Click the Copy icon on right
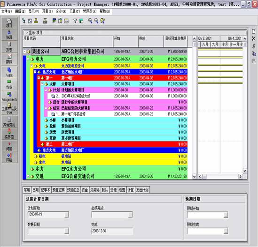 (x=254, y=53)
